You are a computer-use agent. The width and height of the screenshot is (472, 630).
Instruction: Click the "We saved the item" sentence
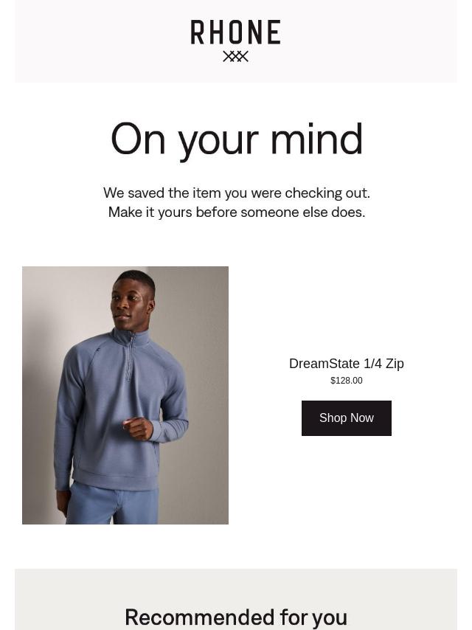(236, 193)
